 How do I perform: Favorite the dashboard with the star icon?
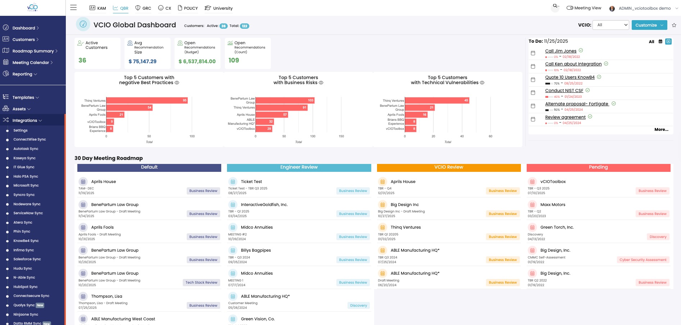coord(674,25)
